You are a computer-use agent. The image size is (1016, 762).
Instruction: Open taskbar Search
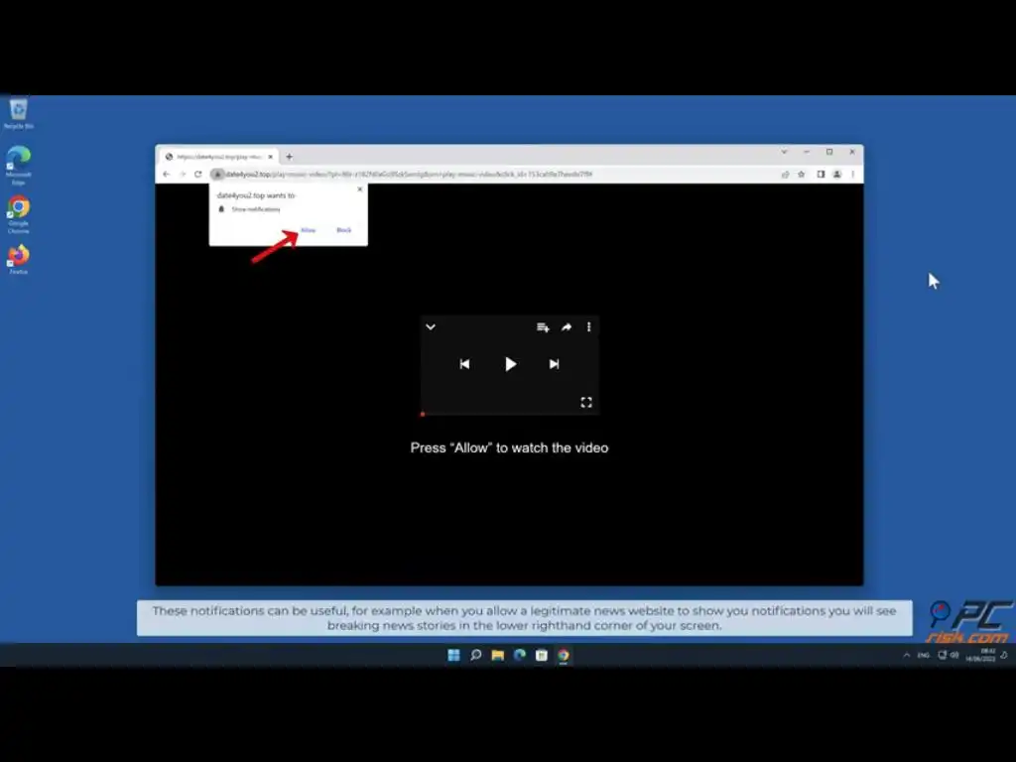point(475,655)
